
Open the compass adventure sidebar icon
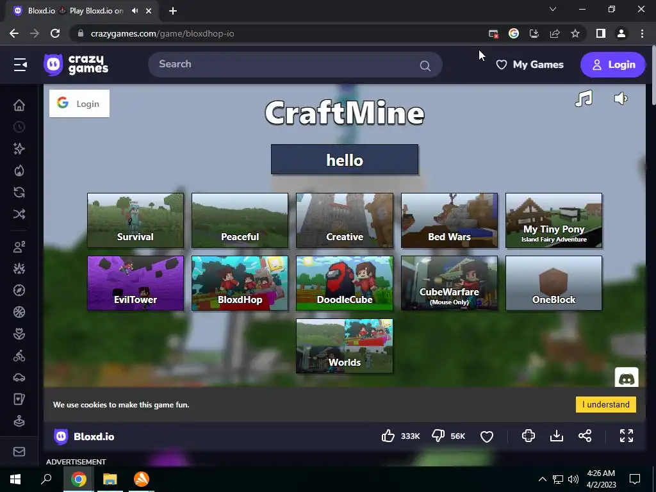pyautogui.click(x=19, y=290)
